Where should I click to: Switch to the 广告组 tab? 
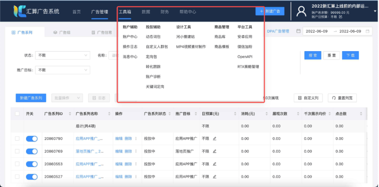(62, 32)
